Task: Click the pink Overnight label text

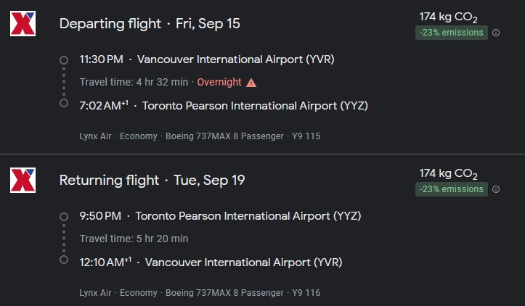Action: 219,83
